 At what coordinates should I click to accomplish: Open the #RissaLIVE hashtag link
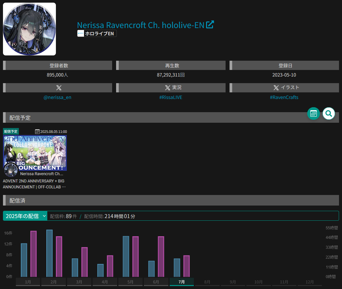coord(171,97)
